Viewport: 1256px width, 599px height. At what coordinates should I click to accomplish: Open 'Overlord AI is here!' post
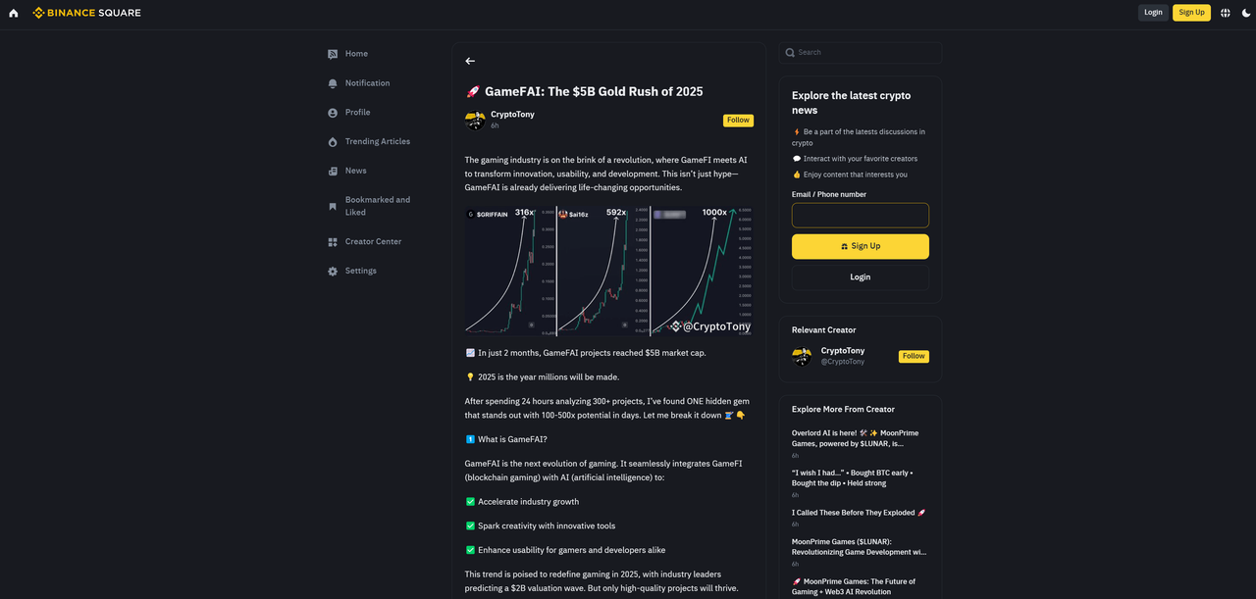(856, 438)
